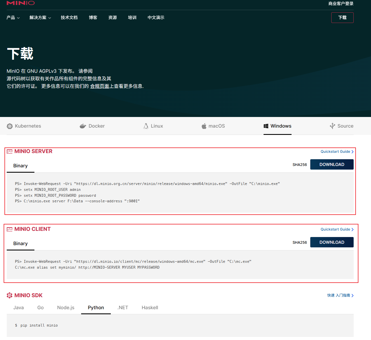371x340 pixels.
Task: Select the Binary tab under MINIO SERVER
Action: 20,166
